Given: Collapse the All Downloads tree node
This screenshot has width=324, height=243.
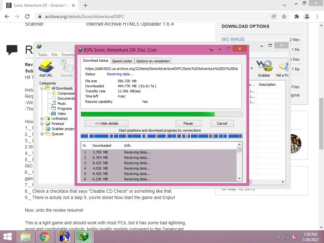Looking at the screenshot, I should pyautogui.click(x=42, y=88).
